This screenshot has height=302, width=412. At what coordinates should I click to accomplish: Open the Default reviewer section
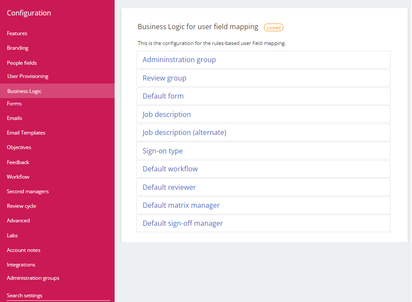(169, 188)
